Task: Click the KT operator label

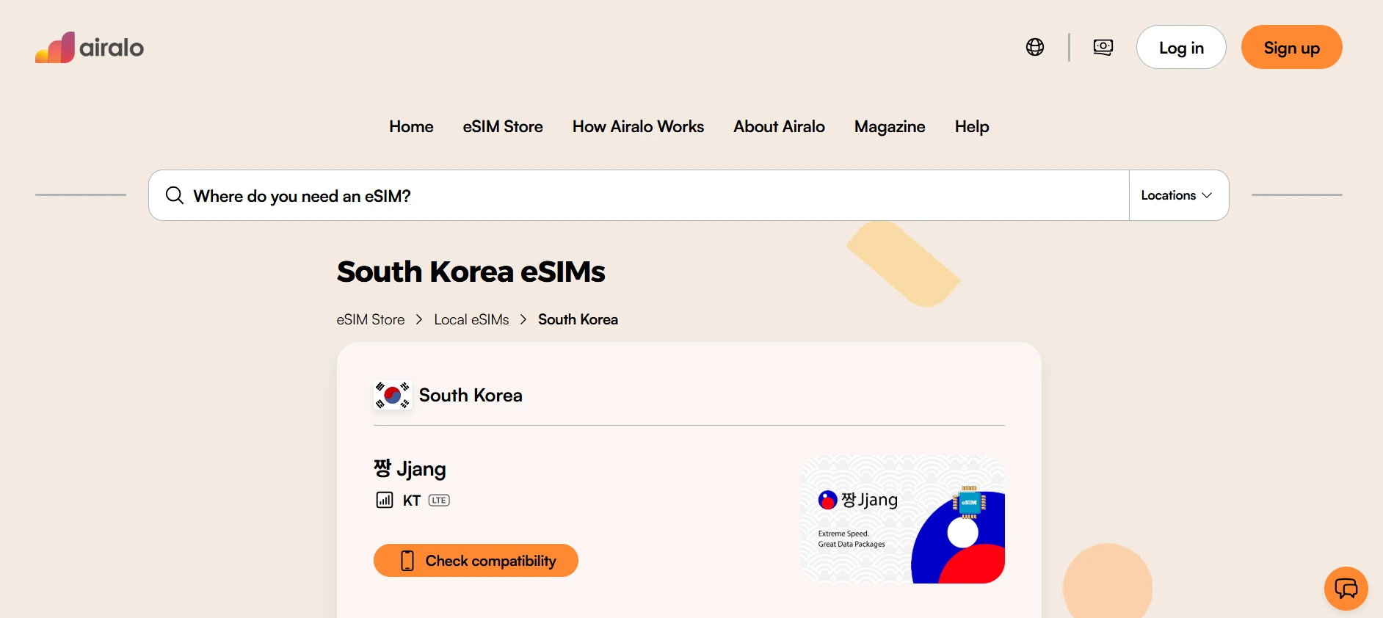Action: (411, 501)
